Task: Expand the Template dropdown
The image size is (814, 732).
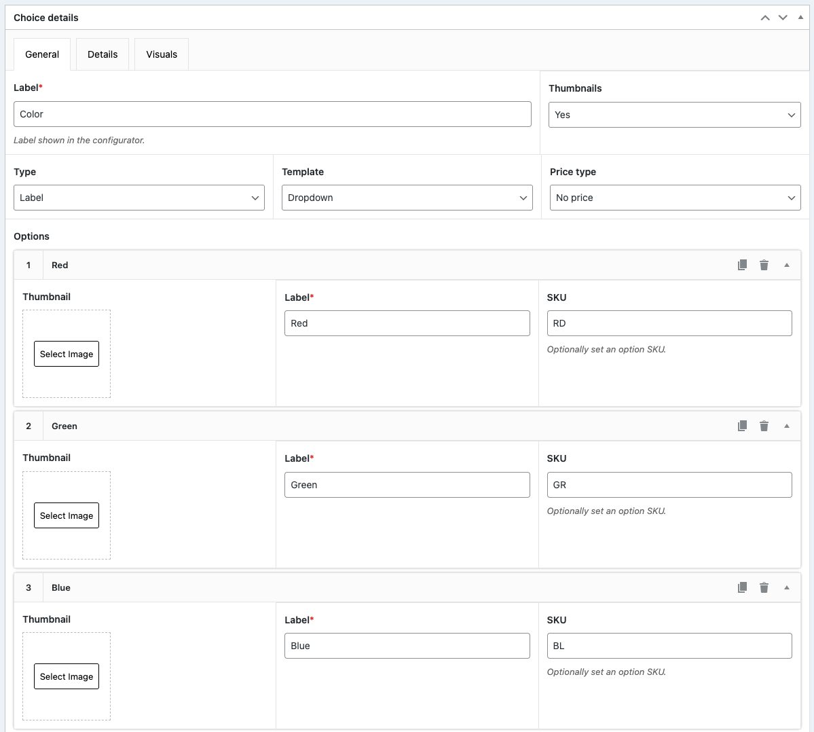Action: click(x=407, y=198)
